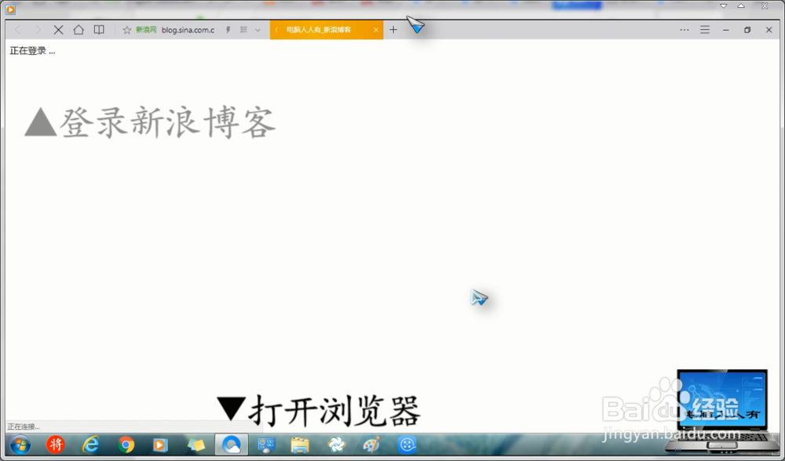
Task: Click the video player app icon at top-left
Action: click(x=10, y=9)
